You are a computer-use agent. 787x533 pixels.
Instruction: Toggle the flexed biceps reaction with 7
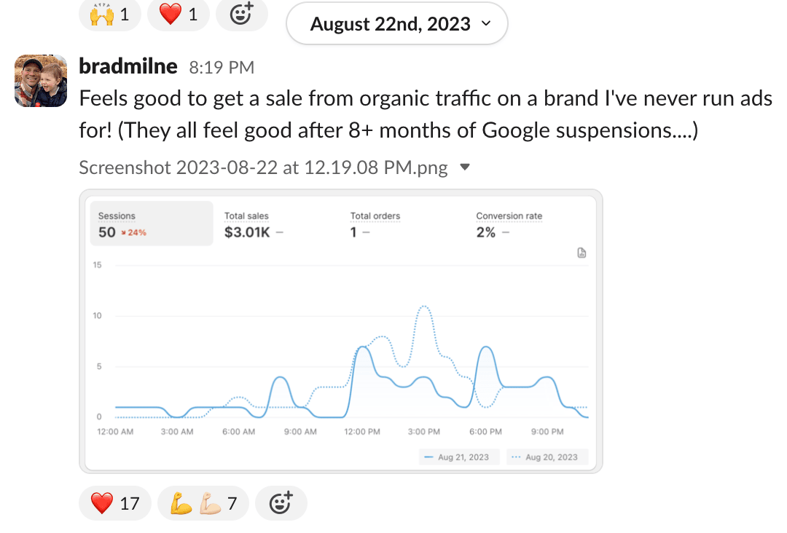203,503
